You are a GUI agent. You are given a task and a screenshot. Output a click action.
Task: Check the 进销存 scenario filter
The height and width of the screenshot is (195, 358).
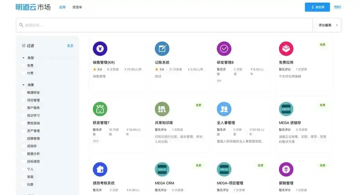[x=23, y=146]
